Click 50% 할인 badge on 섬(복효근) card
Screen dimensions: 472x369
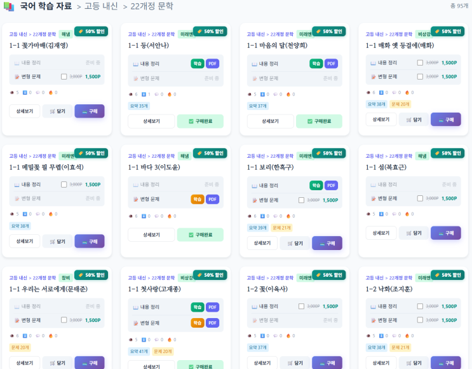tap(448, 153)
